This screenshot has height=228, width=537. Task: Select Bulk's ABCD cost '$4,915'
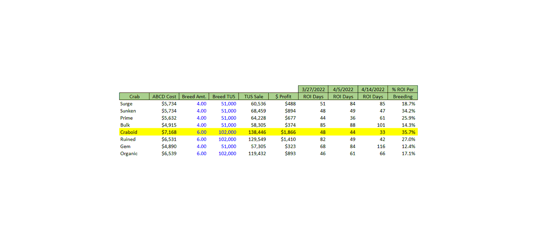coord(169,125)
